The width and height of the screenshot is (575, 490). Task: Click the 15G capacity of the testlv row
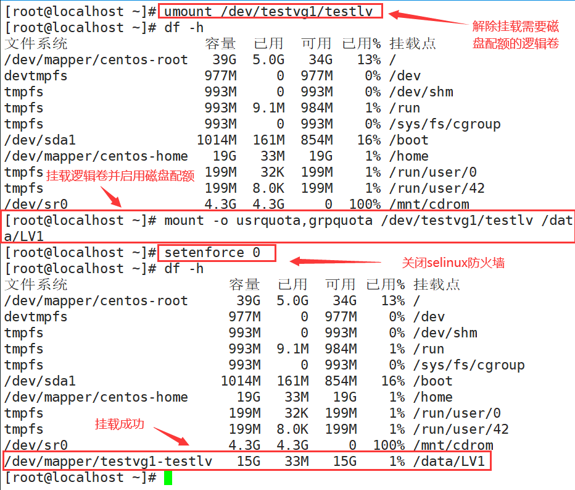click(x=249, y=462)
